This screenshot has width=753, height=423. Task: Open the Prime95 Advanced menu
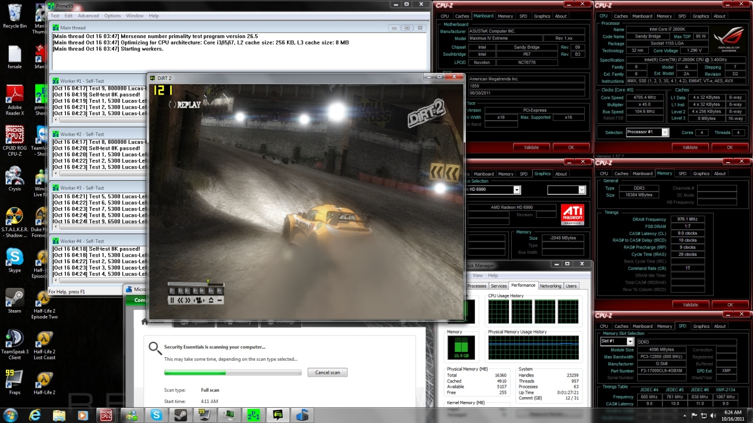click(x=88, y=16)
